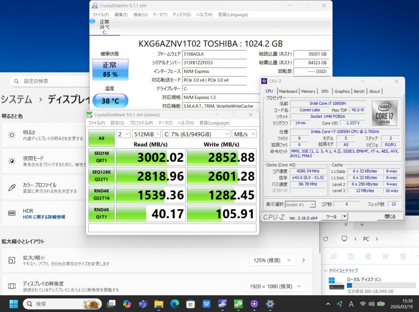Image resolution: width=419 pixels, height=312 pixels.
Task: Open the プロファイル(P) menu in CrystalDiskMark
Action: click(141, 123)
